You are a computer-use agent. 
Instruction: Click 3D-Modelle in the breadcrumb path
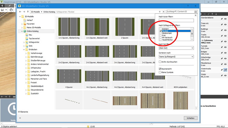36,12
